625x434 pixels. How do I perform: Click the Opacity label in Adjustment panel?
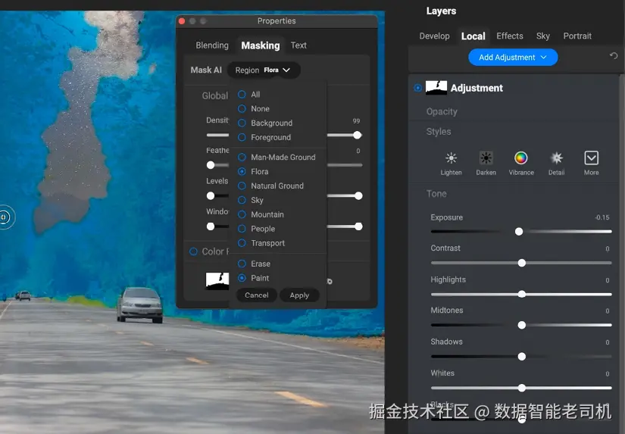442,111
